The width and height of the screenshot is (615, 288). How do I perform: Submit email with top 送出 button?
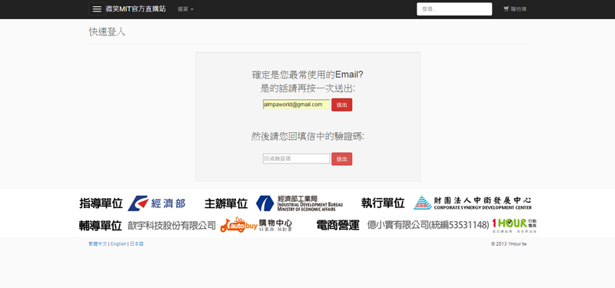pyautogui.click(x=341, y=104)
